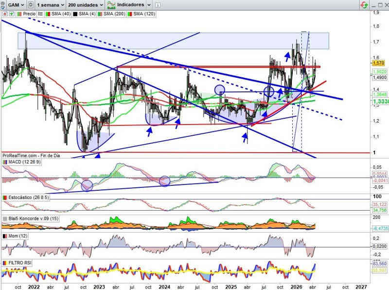Click the green plus icon beside Precio

tap(11, 14)
